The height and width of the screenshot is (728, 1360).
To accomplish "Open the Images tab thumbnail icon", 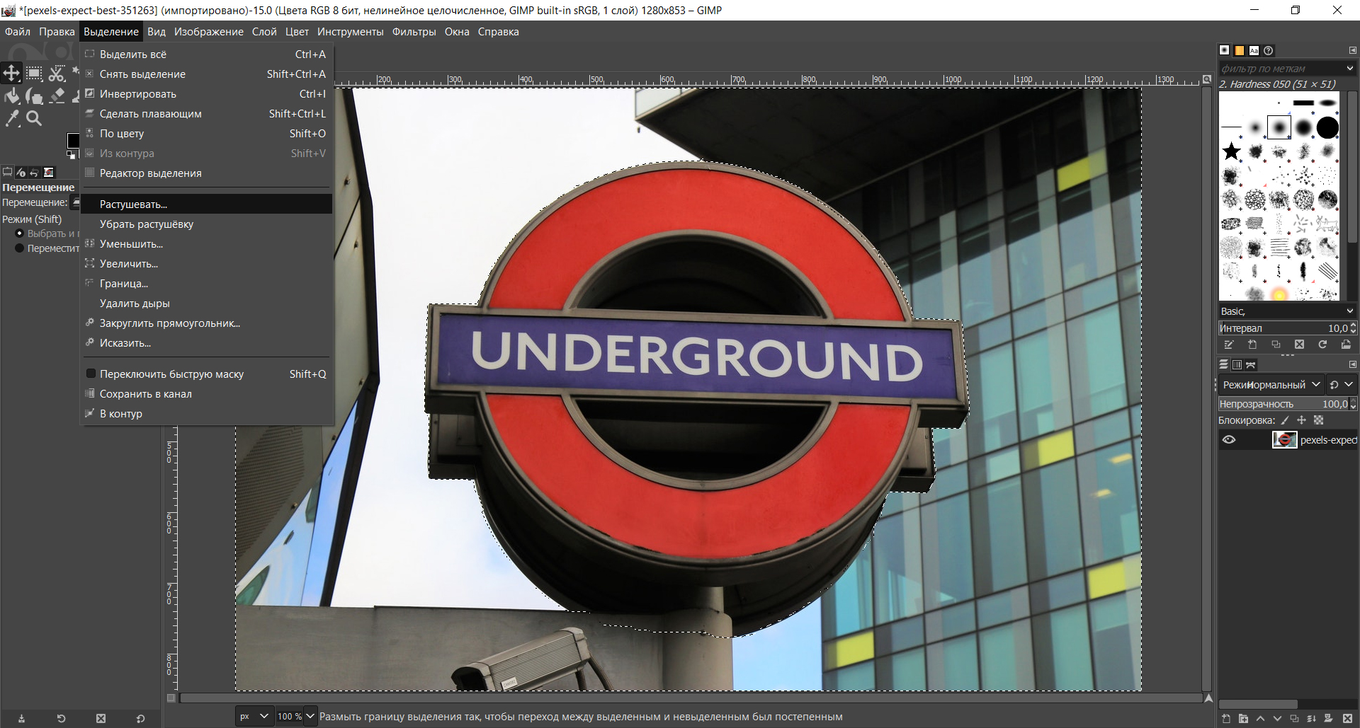I will tap(48, 172).
